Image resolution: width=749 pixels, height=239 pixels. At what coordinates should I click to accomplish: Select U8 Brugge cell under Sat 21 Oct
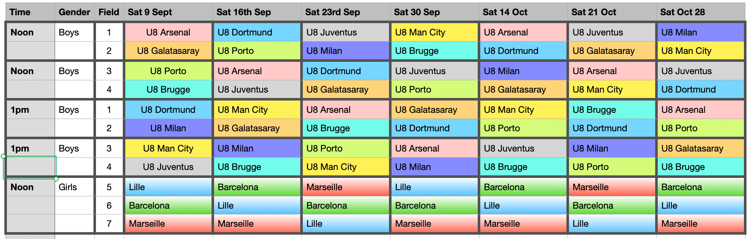click(x=612, y=110)
